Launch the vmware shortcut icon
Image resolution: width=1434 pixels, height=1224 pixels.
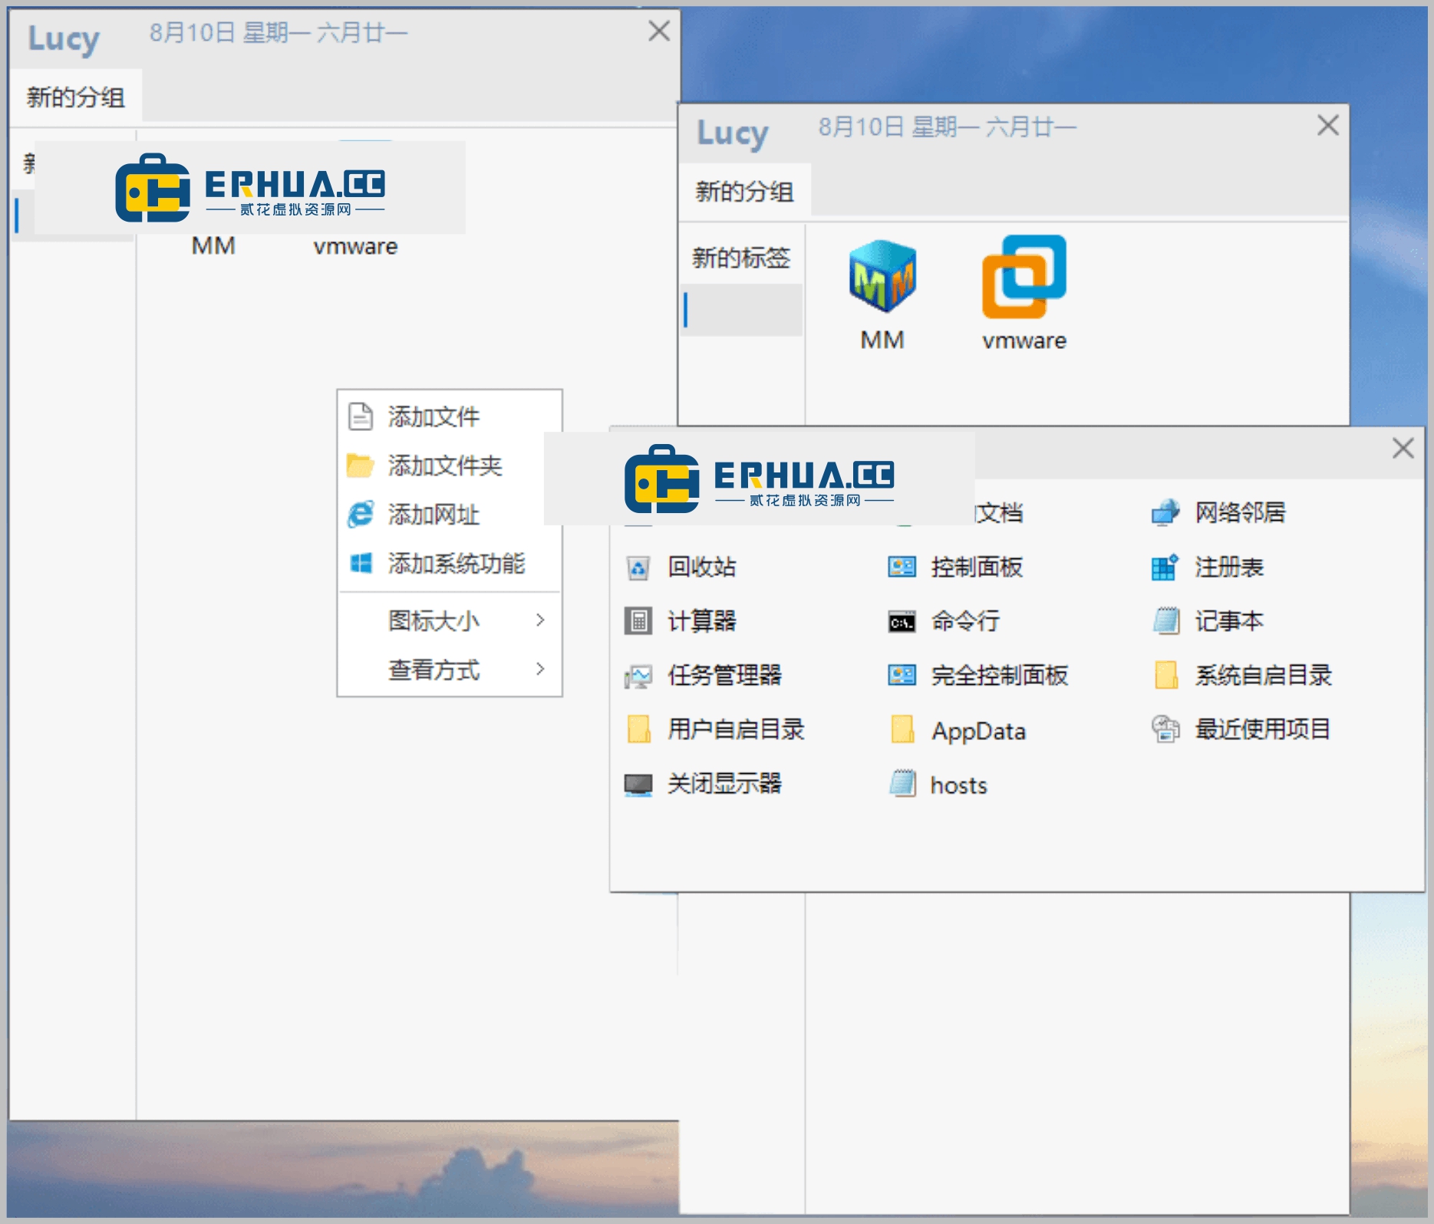(x=1024, y=276)
